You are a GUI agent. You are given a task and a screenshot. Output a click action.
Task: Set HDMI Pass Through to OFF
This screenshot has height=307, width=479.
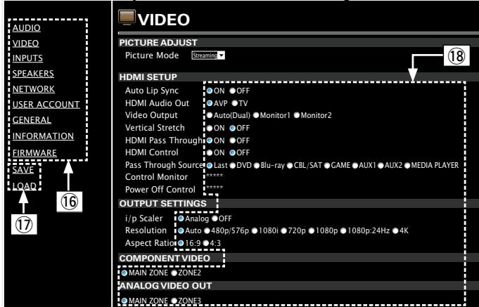pyautogui.click(x=233, y=141)
